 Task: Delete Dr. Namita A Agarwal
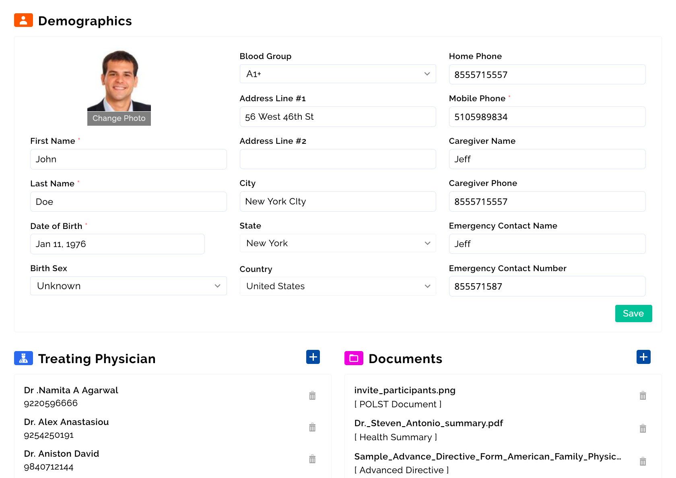313,396
